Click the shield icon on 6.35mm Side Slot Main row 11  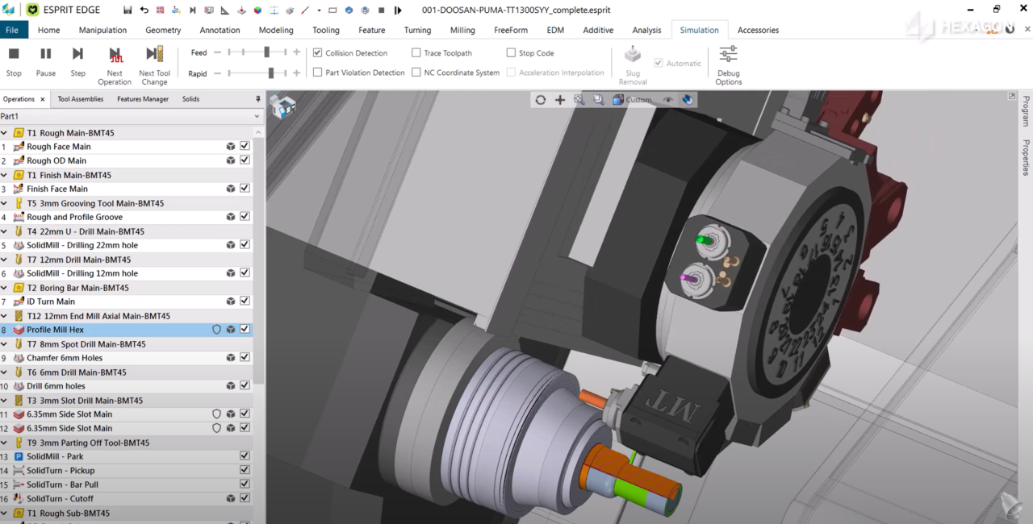click(216, 414)
